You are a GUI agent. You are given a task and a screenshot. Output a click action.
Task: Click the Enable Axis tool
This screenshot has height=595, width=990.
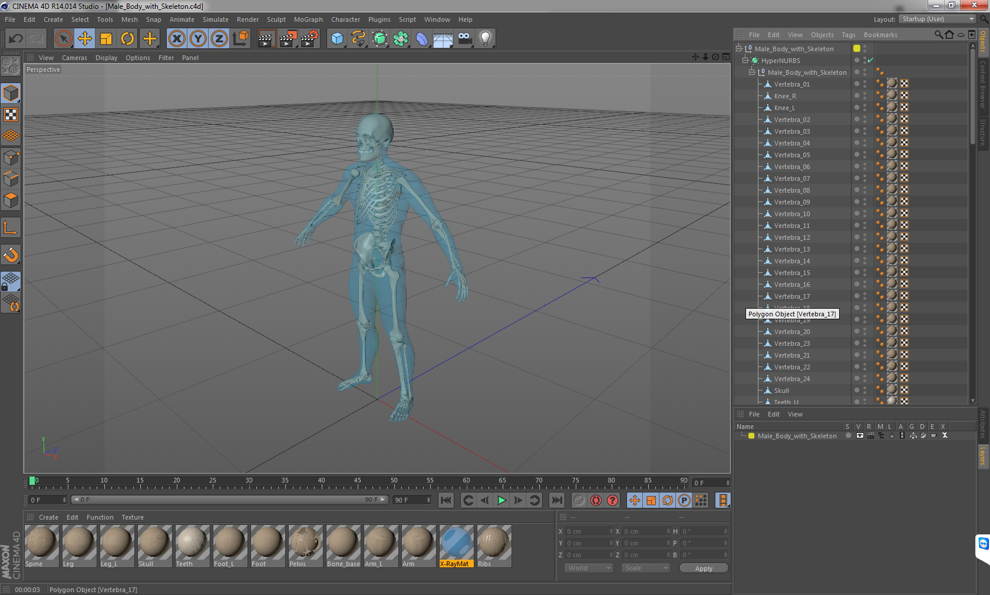tap(11, 228)
